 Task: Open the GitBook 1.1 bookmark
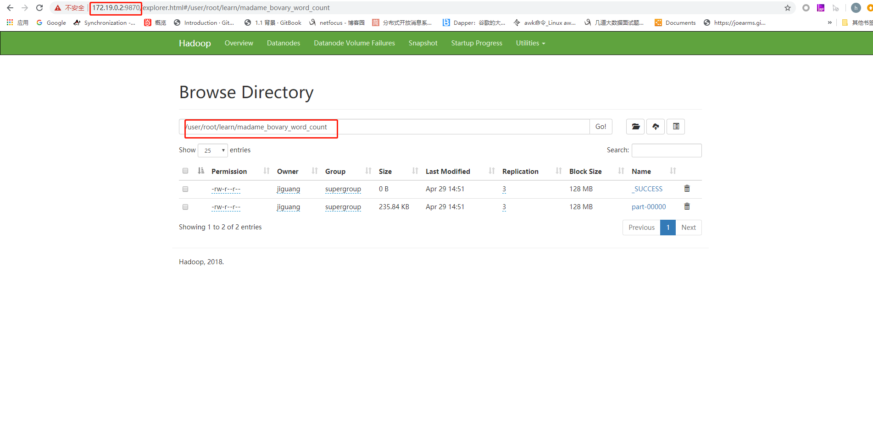272,22
